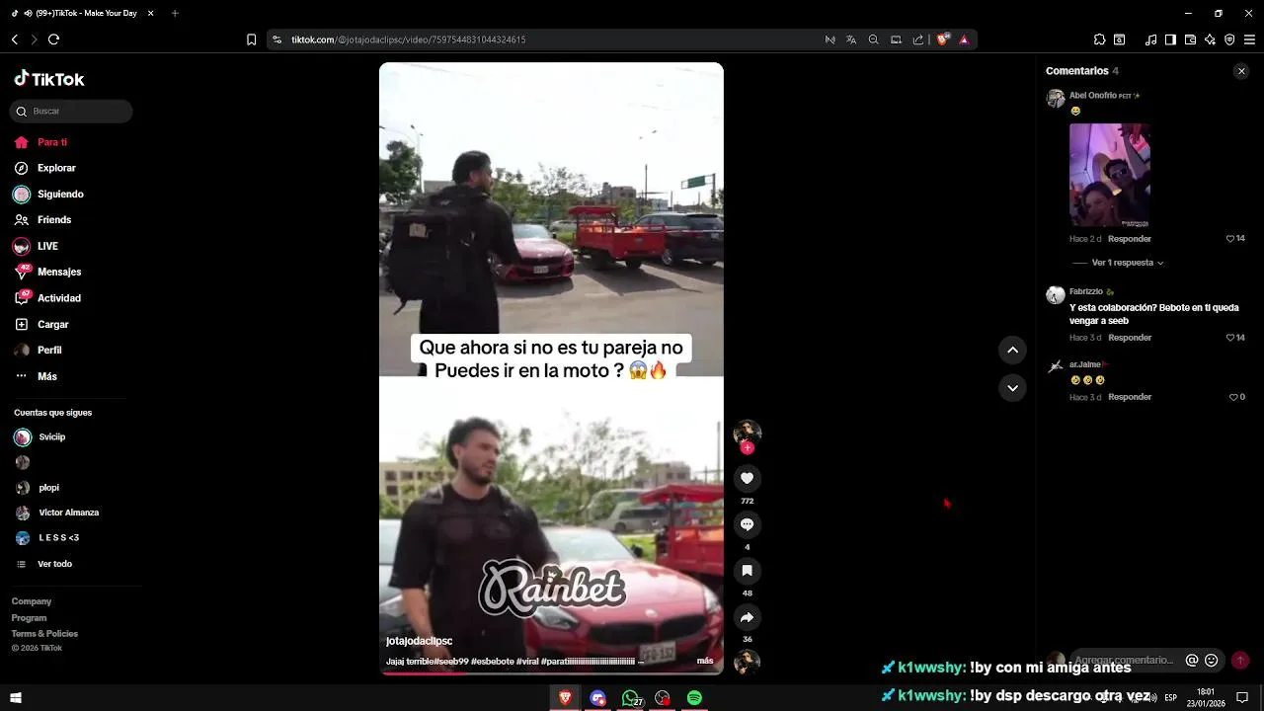The height and width of the screenshot is (711, 1264).
Task: Like Fabrizzio's comment
Action: coord(1230,338)
